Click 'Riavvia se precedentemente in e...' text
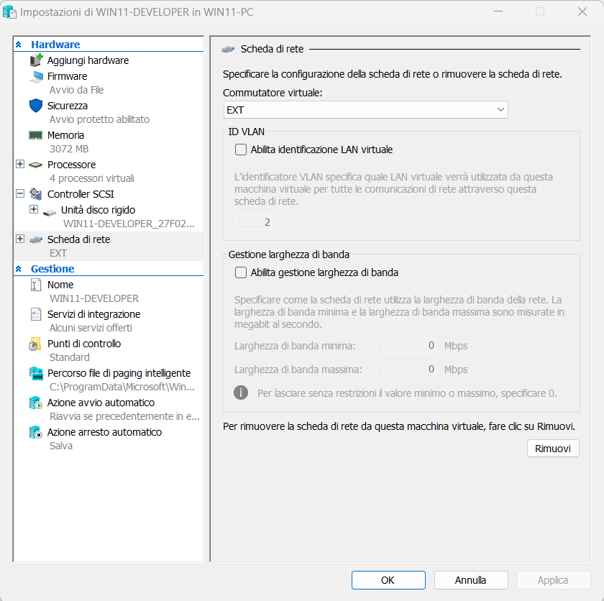 coord(125,416)
